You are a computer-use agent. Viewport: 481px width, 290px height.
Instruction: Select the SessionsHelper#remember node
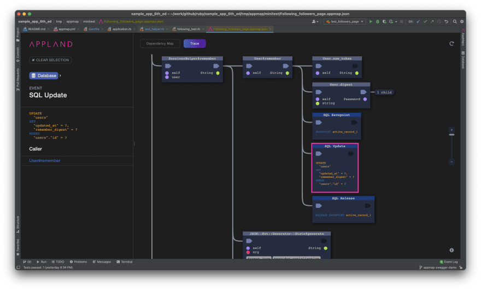192,69
